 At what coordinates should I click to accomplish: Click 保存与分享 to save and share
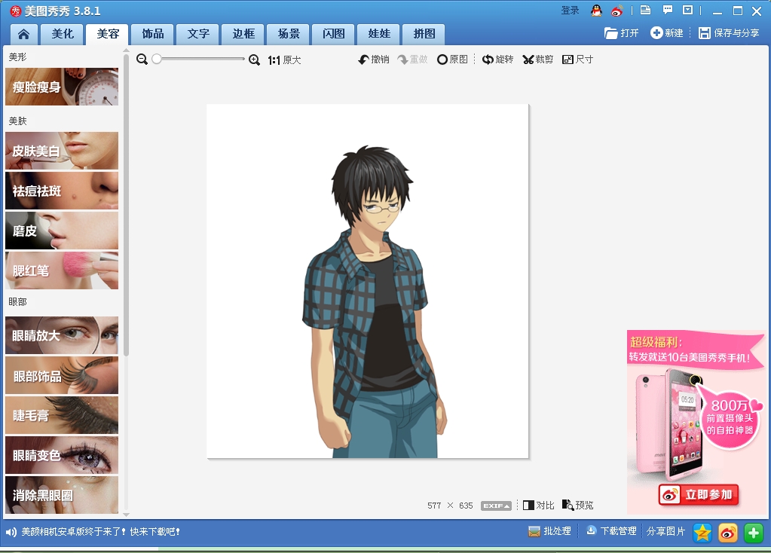[730, 33]
